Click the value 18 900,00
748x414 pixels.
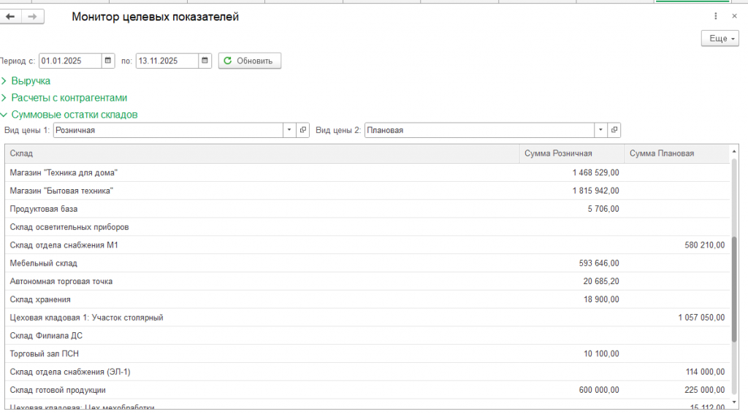click(x=602, y=299)
